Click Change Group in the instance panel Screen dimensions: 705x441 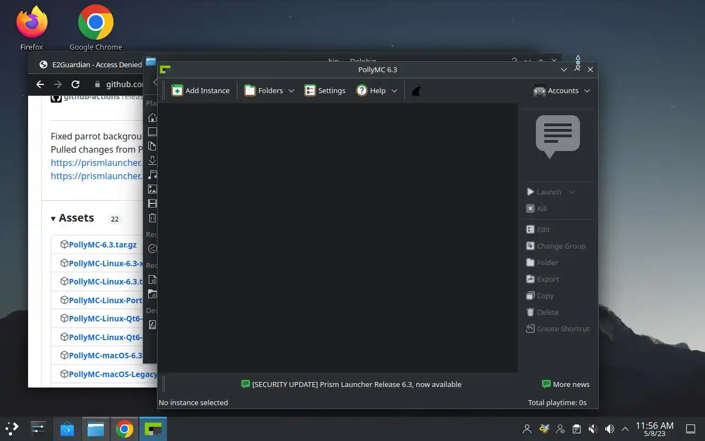[x=556, y=246]
